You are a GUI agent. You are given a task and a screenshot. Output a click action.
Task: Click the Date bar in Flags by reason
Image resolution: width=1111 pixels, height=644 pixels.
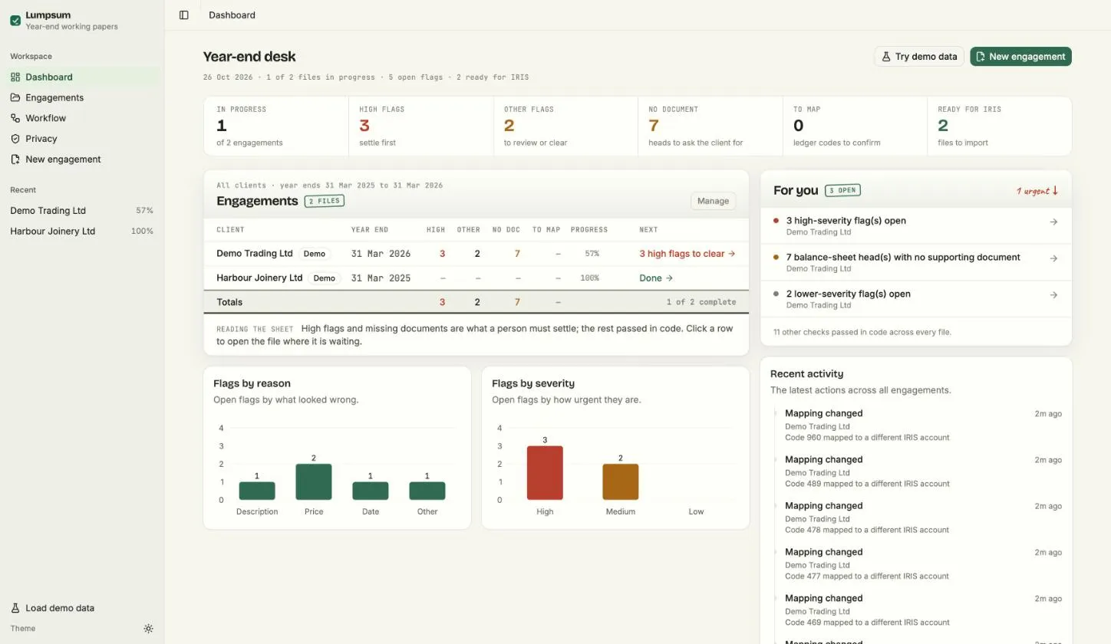[371, 491]
